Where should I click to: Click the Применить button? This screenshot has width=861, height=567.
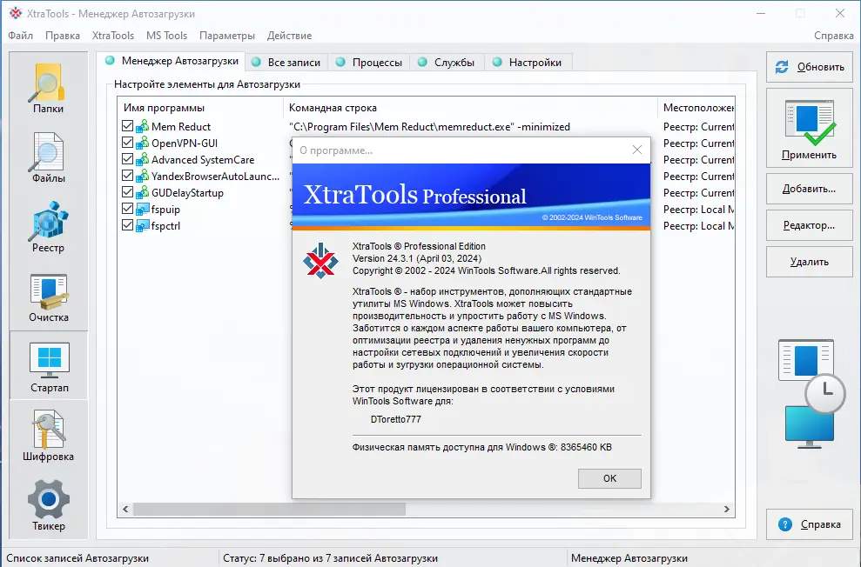click(810, 130)
